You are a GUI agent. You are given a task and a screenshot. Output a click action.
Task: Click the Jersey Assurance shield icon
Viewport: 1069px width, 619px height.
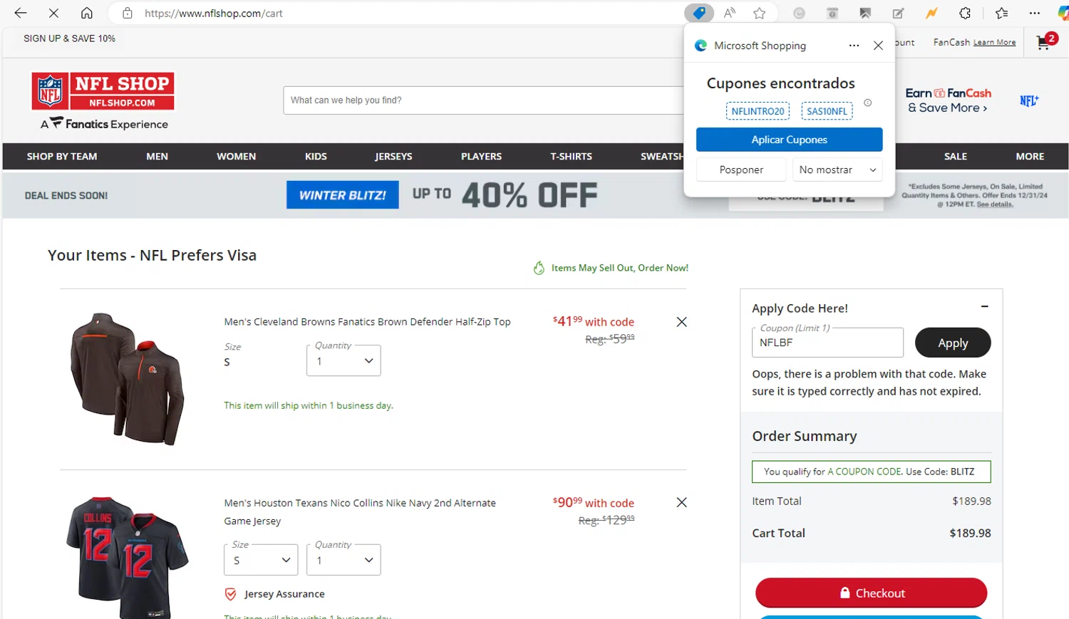coord(230,594)
